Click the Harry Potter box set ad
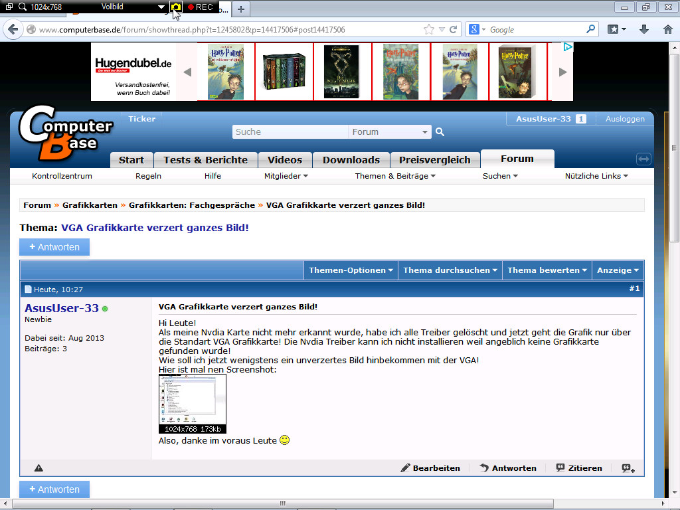 pyautogui.click(x=284, y=72)
